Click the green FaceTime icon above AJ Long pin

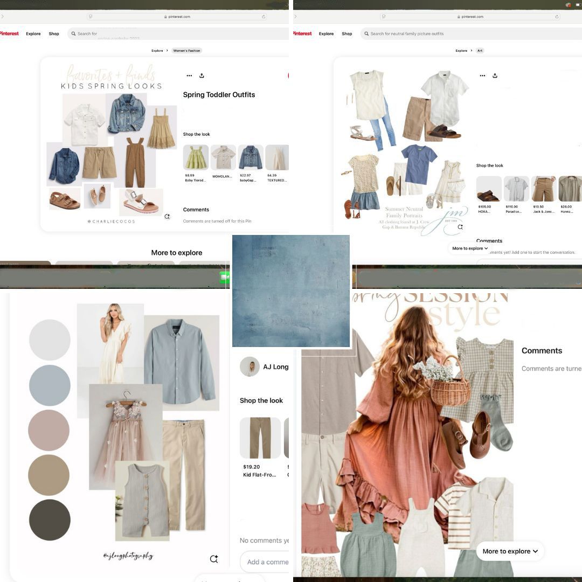(x=225, y=278)
